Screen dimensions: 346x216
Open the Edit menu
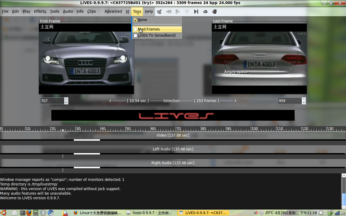pos(15,11)
